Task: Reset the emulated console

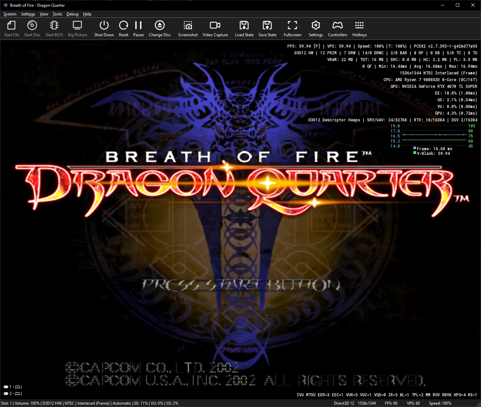Action: [124, 28]
